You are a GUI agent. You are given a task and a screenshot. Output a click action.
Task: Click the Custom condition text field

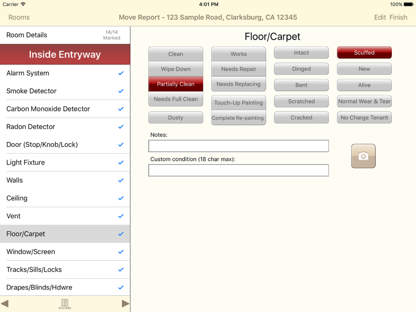(x=238, y=170)
